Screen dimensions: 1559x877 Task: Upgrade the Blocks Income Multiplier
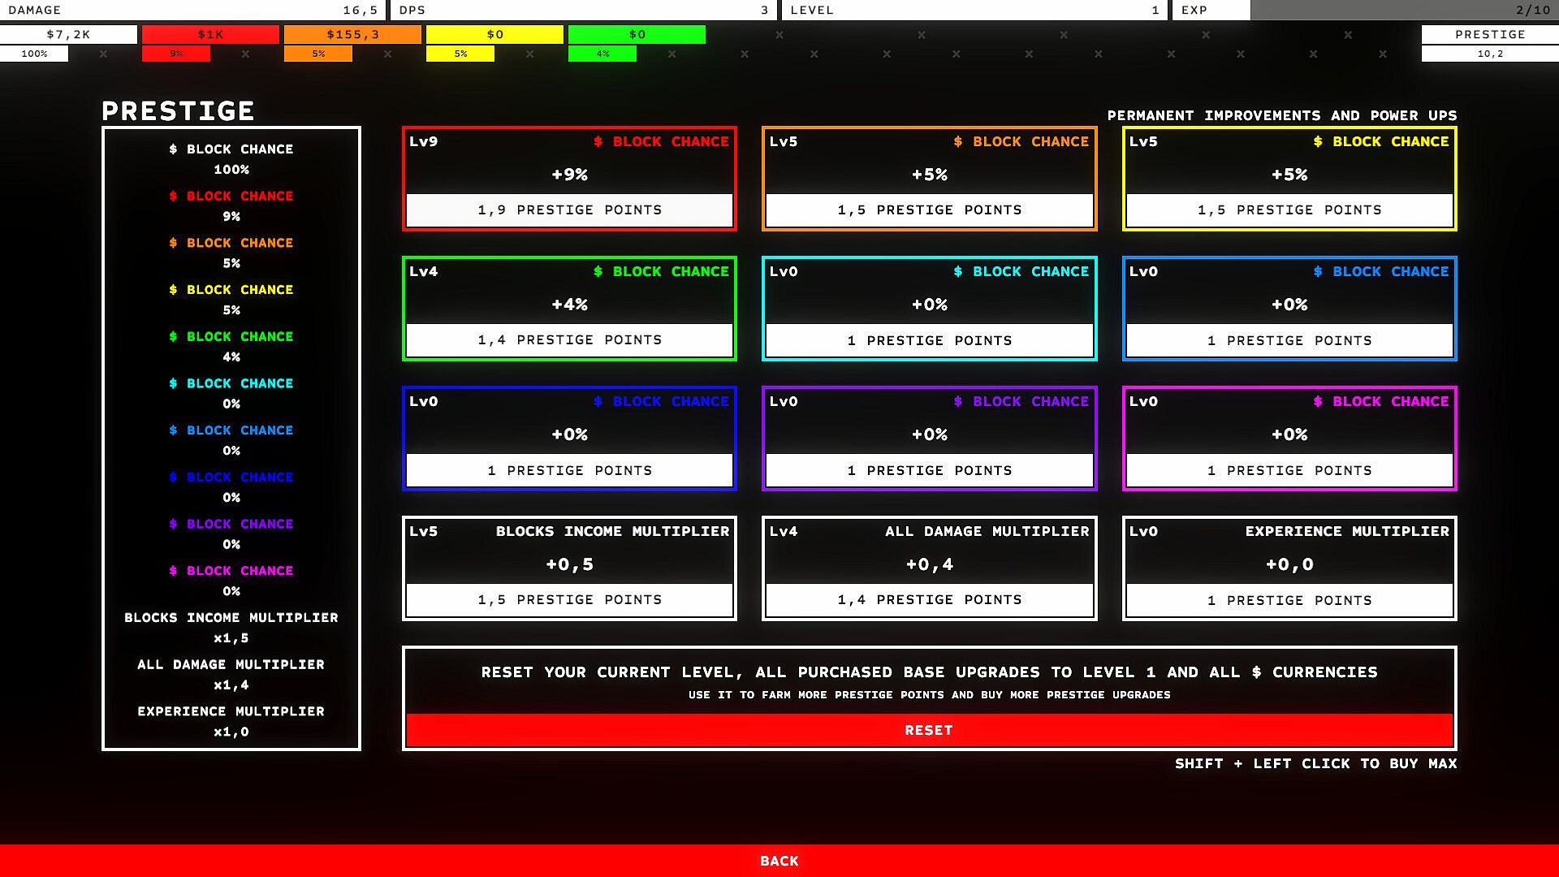point(569,600)
